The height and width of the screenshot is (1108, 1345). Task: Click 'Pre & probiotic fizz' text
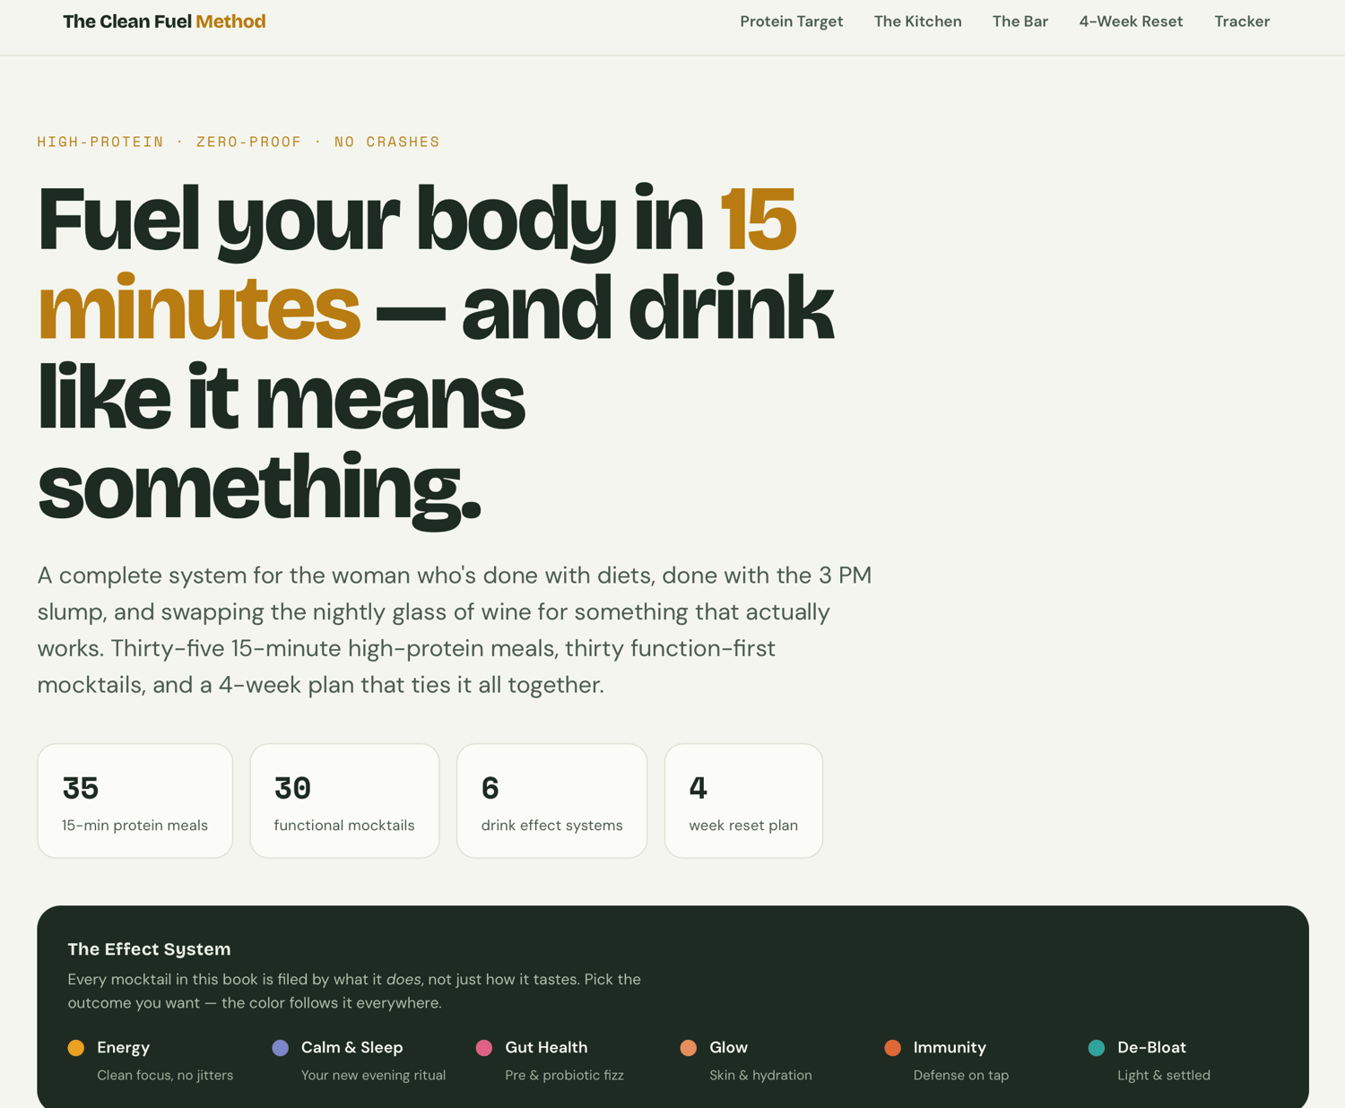(564, 1075)
